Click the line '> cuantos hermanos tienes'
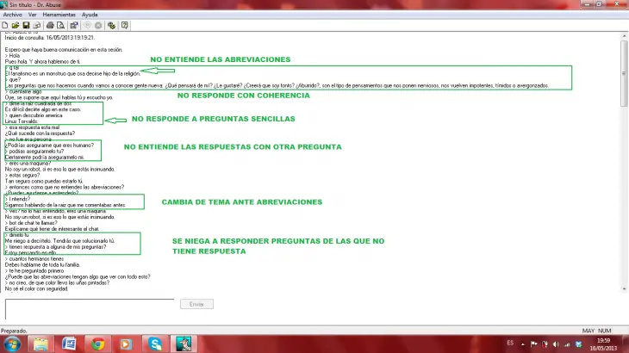Image resolution: width=629 pixels, height=353 pixels. click(x=34, y=259)
